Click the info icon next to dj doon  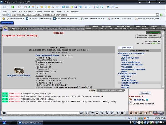point(147,100)
